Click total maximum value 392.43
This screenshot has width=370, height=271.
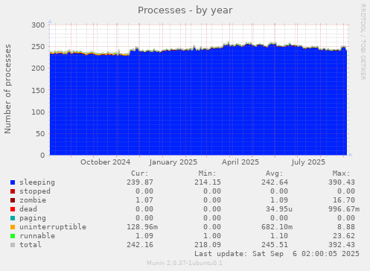342,245
